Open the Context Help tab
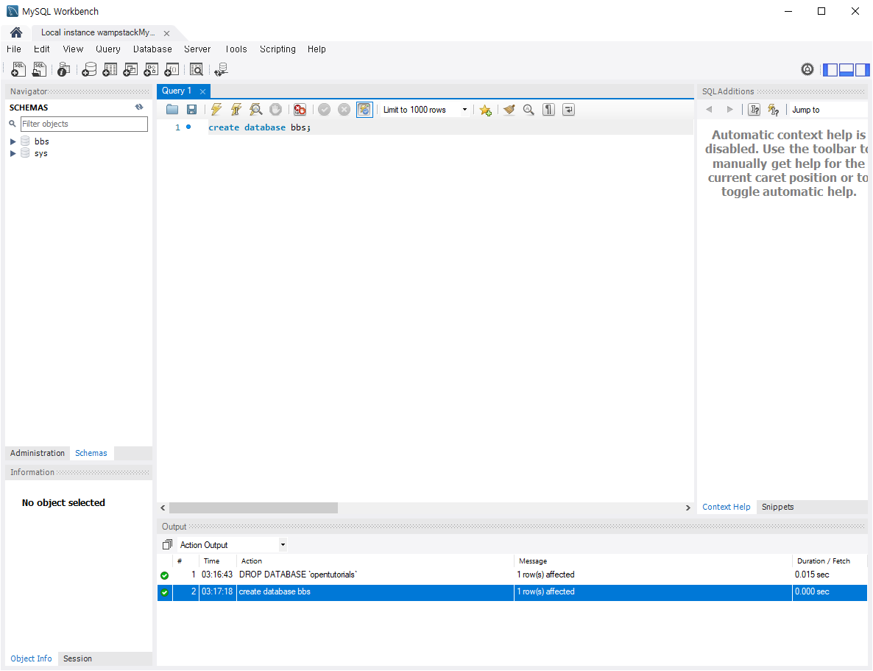The image size is (873, 671). pyautogui.click(x=726, y=507)
